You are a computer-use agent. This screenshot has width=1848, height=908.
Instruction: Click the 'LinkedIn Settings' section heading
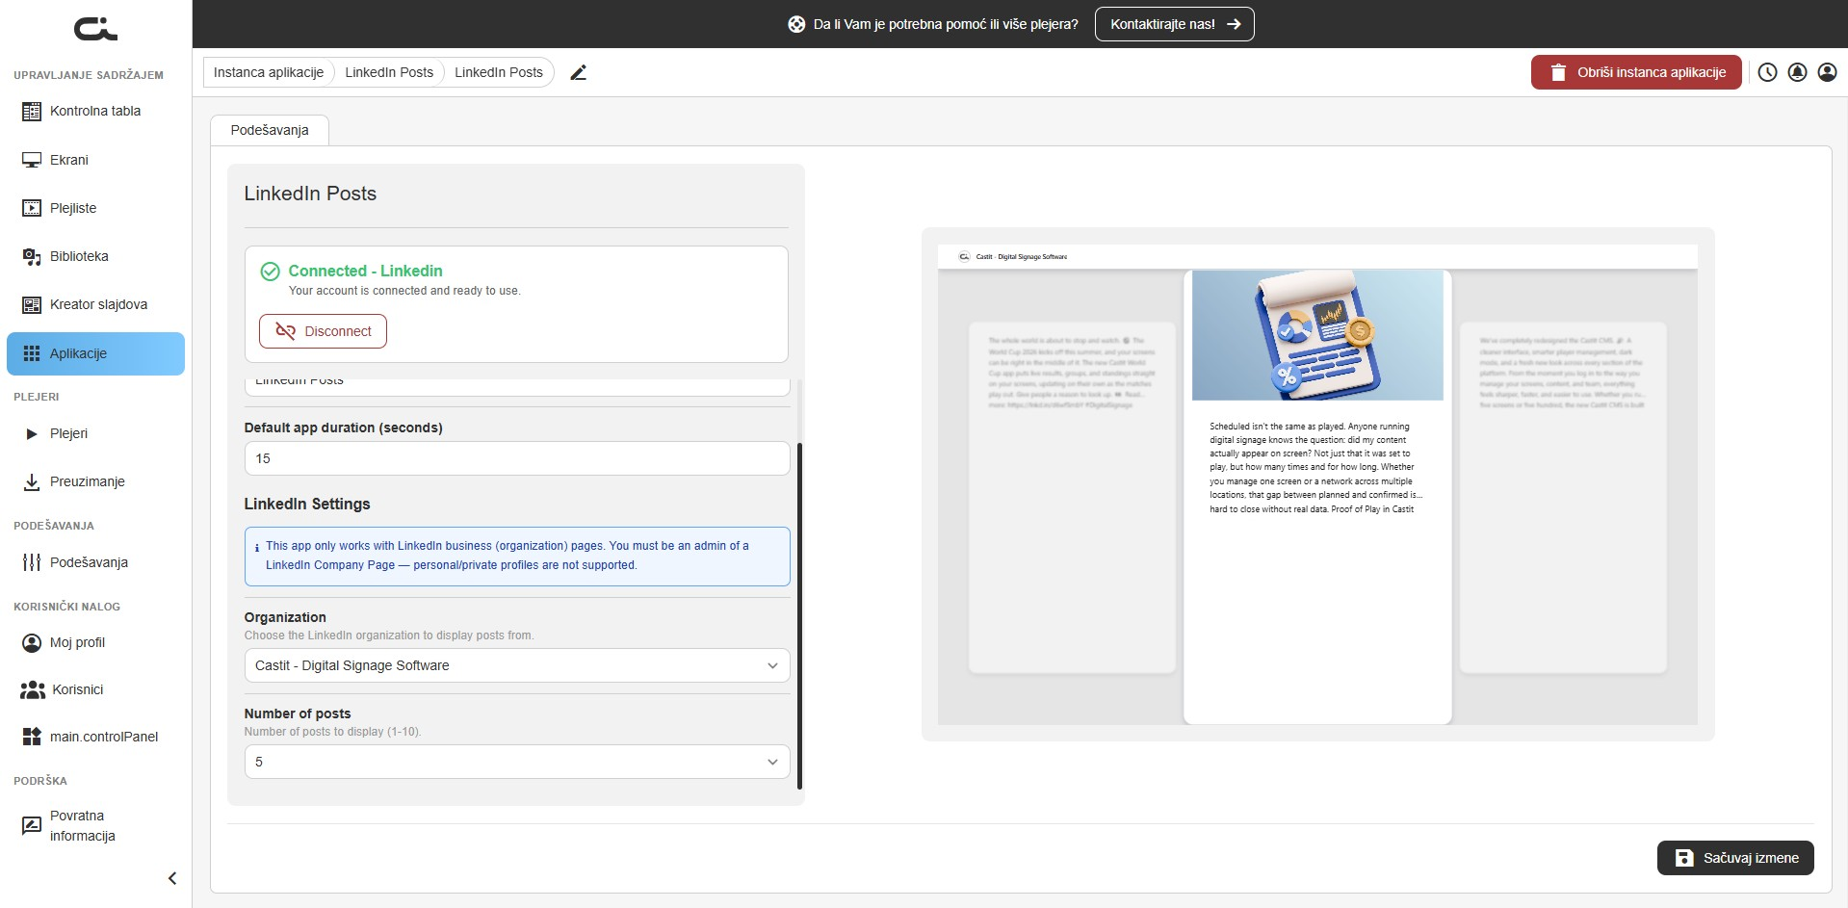pyautogui.click(x=307, y=505)
